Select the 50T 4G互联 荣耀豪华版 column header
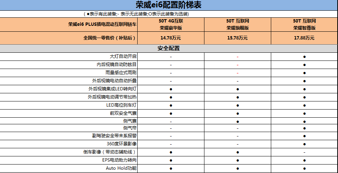This screenshot has height=173, width=338. click(171, 25)
